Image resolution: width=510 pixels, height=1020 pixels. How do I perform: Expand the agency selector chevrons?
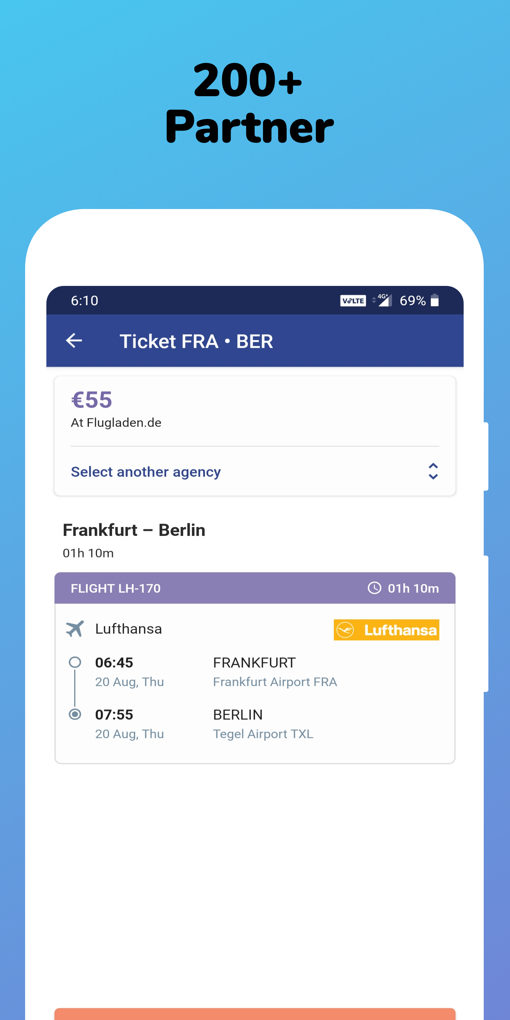pyautogui.click(x=433, y=471)
